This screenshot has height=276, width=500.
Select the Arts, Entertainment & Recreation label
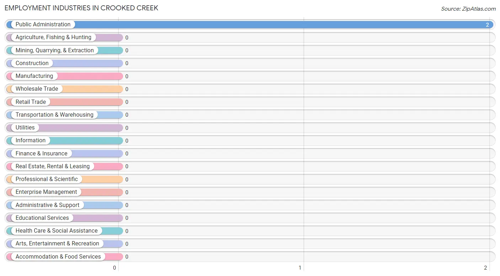[57, 244]
